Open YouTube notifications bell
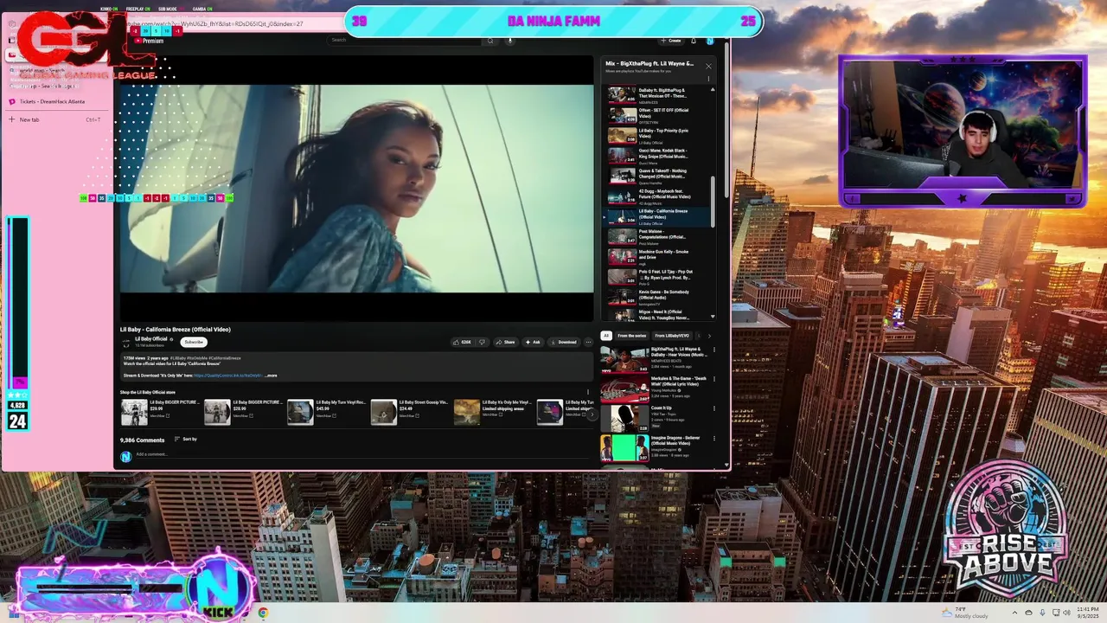Image resolution: width=1107 pixels, height=623 pixels. pos(693,40)
